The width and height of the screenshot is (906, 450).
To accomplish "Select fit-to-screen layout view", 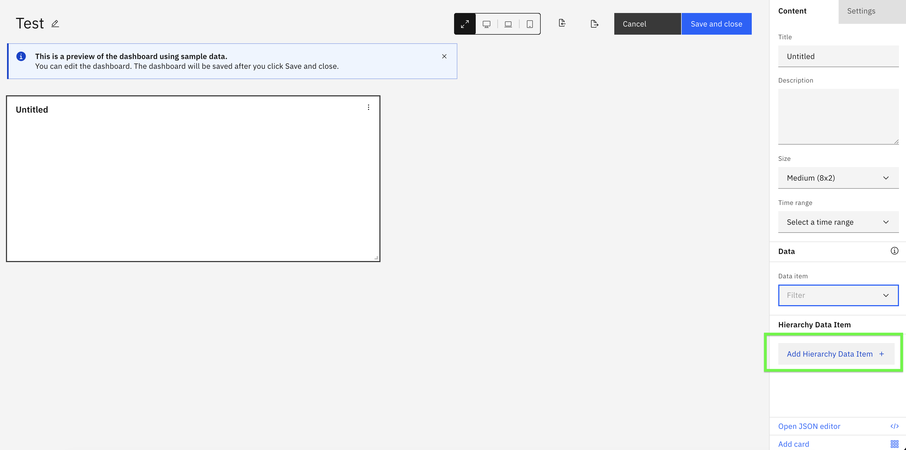I will point(465,24).
